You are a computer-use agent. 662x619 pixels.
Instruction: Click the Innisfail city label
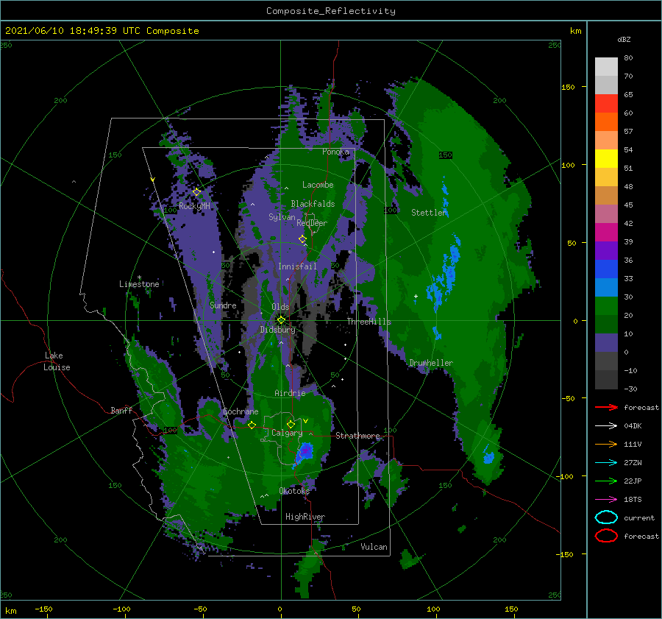(297, 266)
